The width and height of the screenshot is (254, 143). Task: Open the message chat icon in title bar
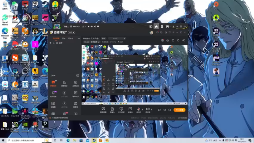[161, 33]
